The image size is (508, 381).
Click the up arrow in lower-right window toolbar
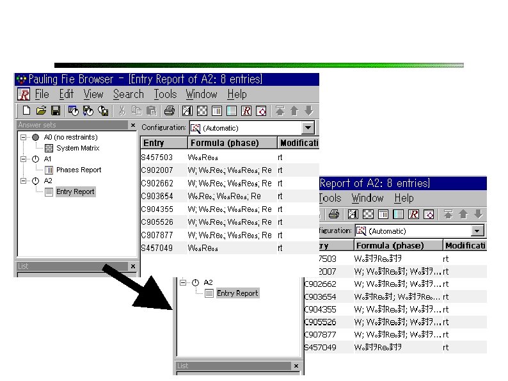pos(463,215)
